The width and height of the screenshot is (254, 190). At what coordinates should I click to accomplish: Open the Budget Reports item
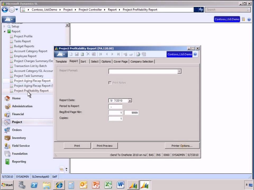coord(24,46)
